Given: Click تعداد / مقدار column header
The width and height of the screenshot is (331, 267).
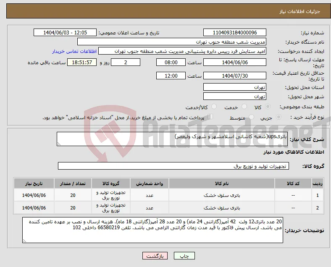Looking at the screenshot, I should (73, 183).
